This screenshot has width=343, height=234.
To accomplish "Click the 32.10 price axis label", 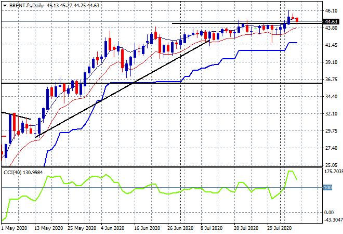I will click(331, 113).
